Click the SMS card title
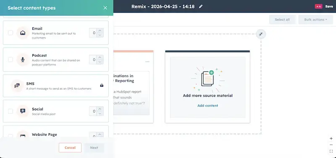Image resolution: width=336 pixels, height=158 pixels. click(30, 83)
